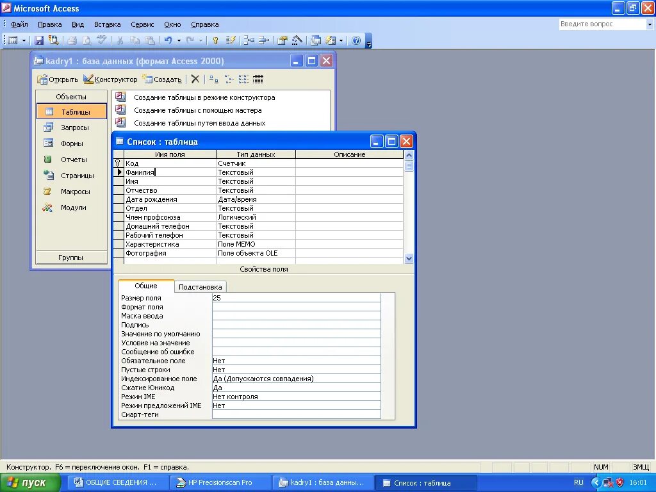656x492 pixels.
Task: Click the Insert Rows toolbar icon
Action: click(x=249, y=40)
